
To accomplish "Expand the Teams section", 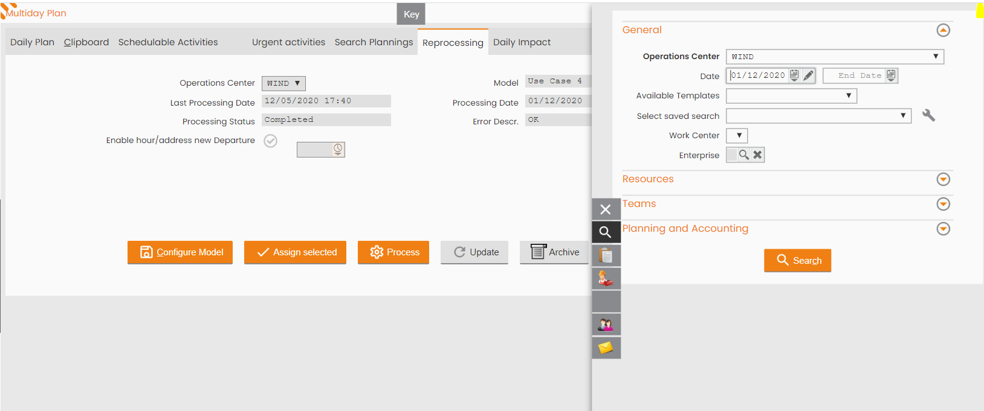I will pyautogui.click(x=943, y=204).
